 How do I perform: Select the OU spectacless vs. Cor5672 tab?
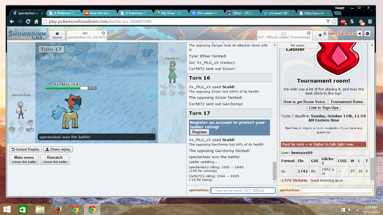(x=87, y=35)
